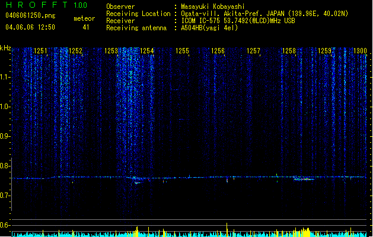Click the 1254 time marker

coord(147,51)
